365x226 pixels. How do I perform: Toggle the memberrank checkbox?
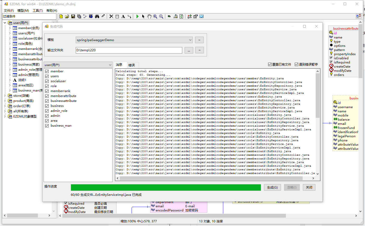coord(47,91)
